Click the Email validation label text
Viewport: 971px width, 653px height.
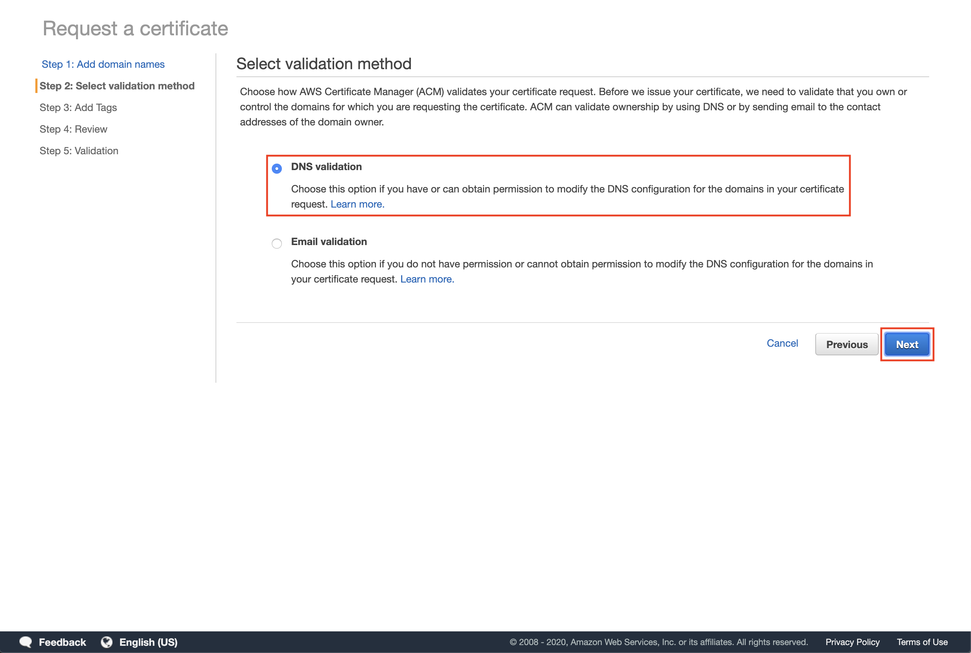point(329,241)
